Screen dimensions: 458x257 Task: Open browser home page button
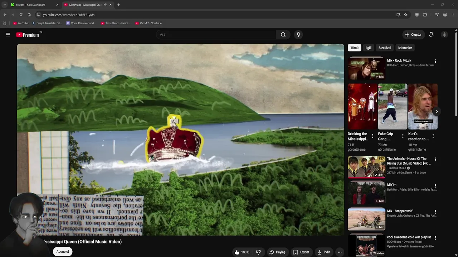tap(29, 15)
